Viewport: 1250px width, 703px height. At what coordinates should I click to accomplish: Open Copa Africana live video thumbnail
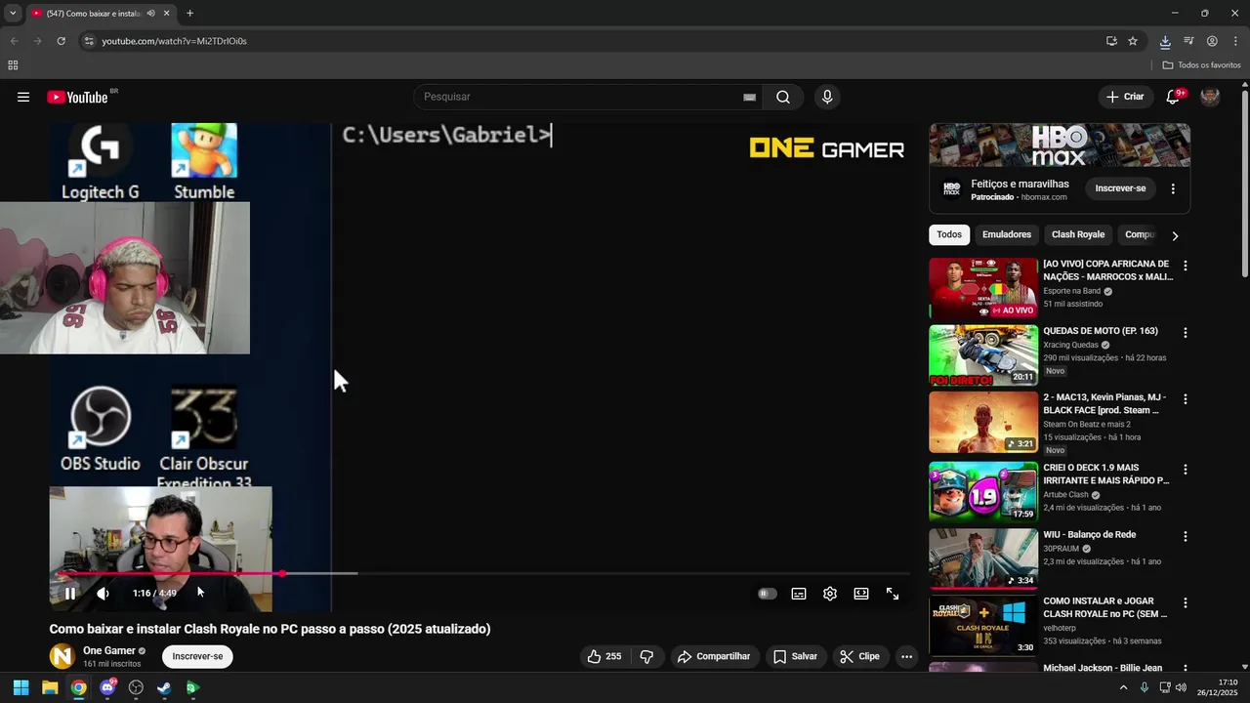(x=983, y=288)
